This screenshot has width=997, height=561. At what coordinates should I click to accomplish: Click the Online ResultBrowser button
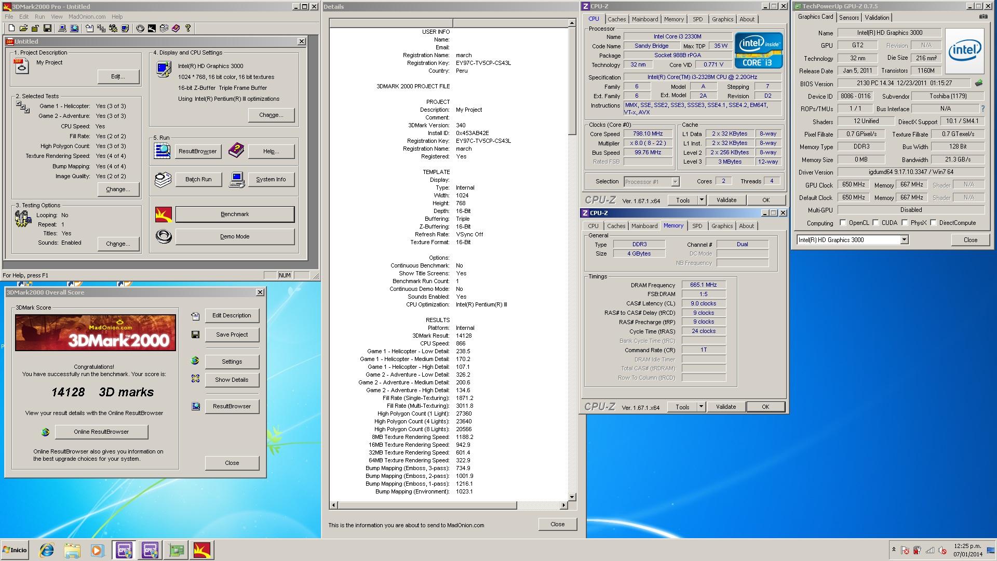pos(101,432)
